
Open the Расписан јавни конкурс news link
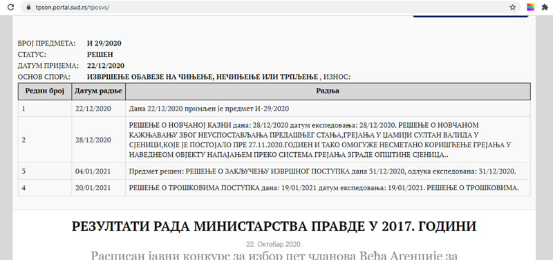[x=274, y=254]
